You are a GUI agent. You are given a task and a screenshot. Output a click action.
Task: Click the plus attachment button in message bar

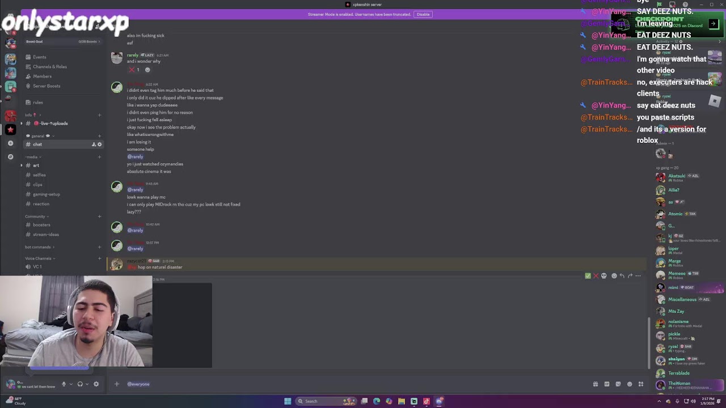116,384
